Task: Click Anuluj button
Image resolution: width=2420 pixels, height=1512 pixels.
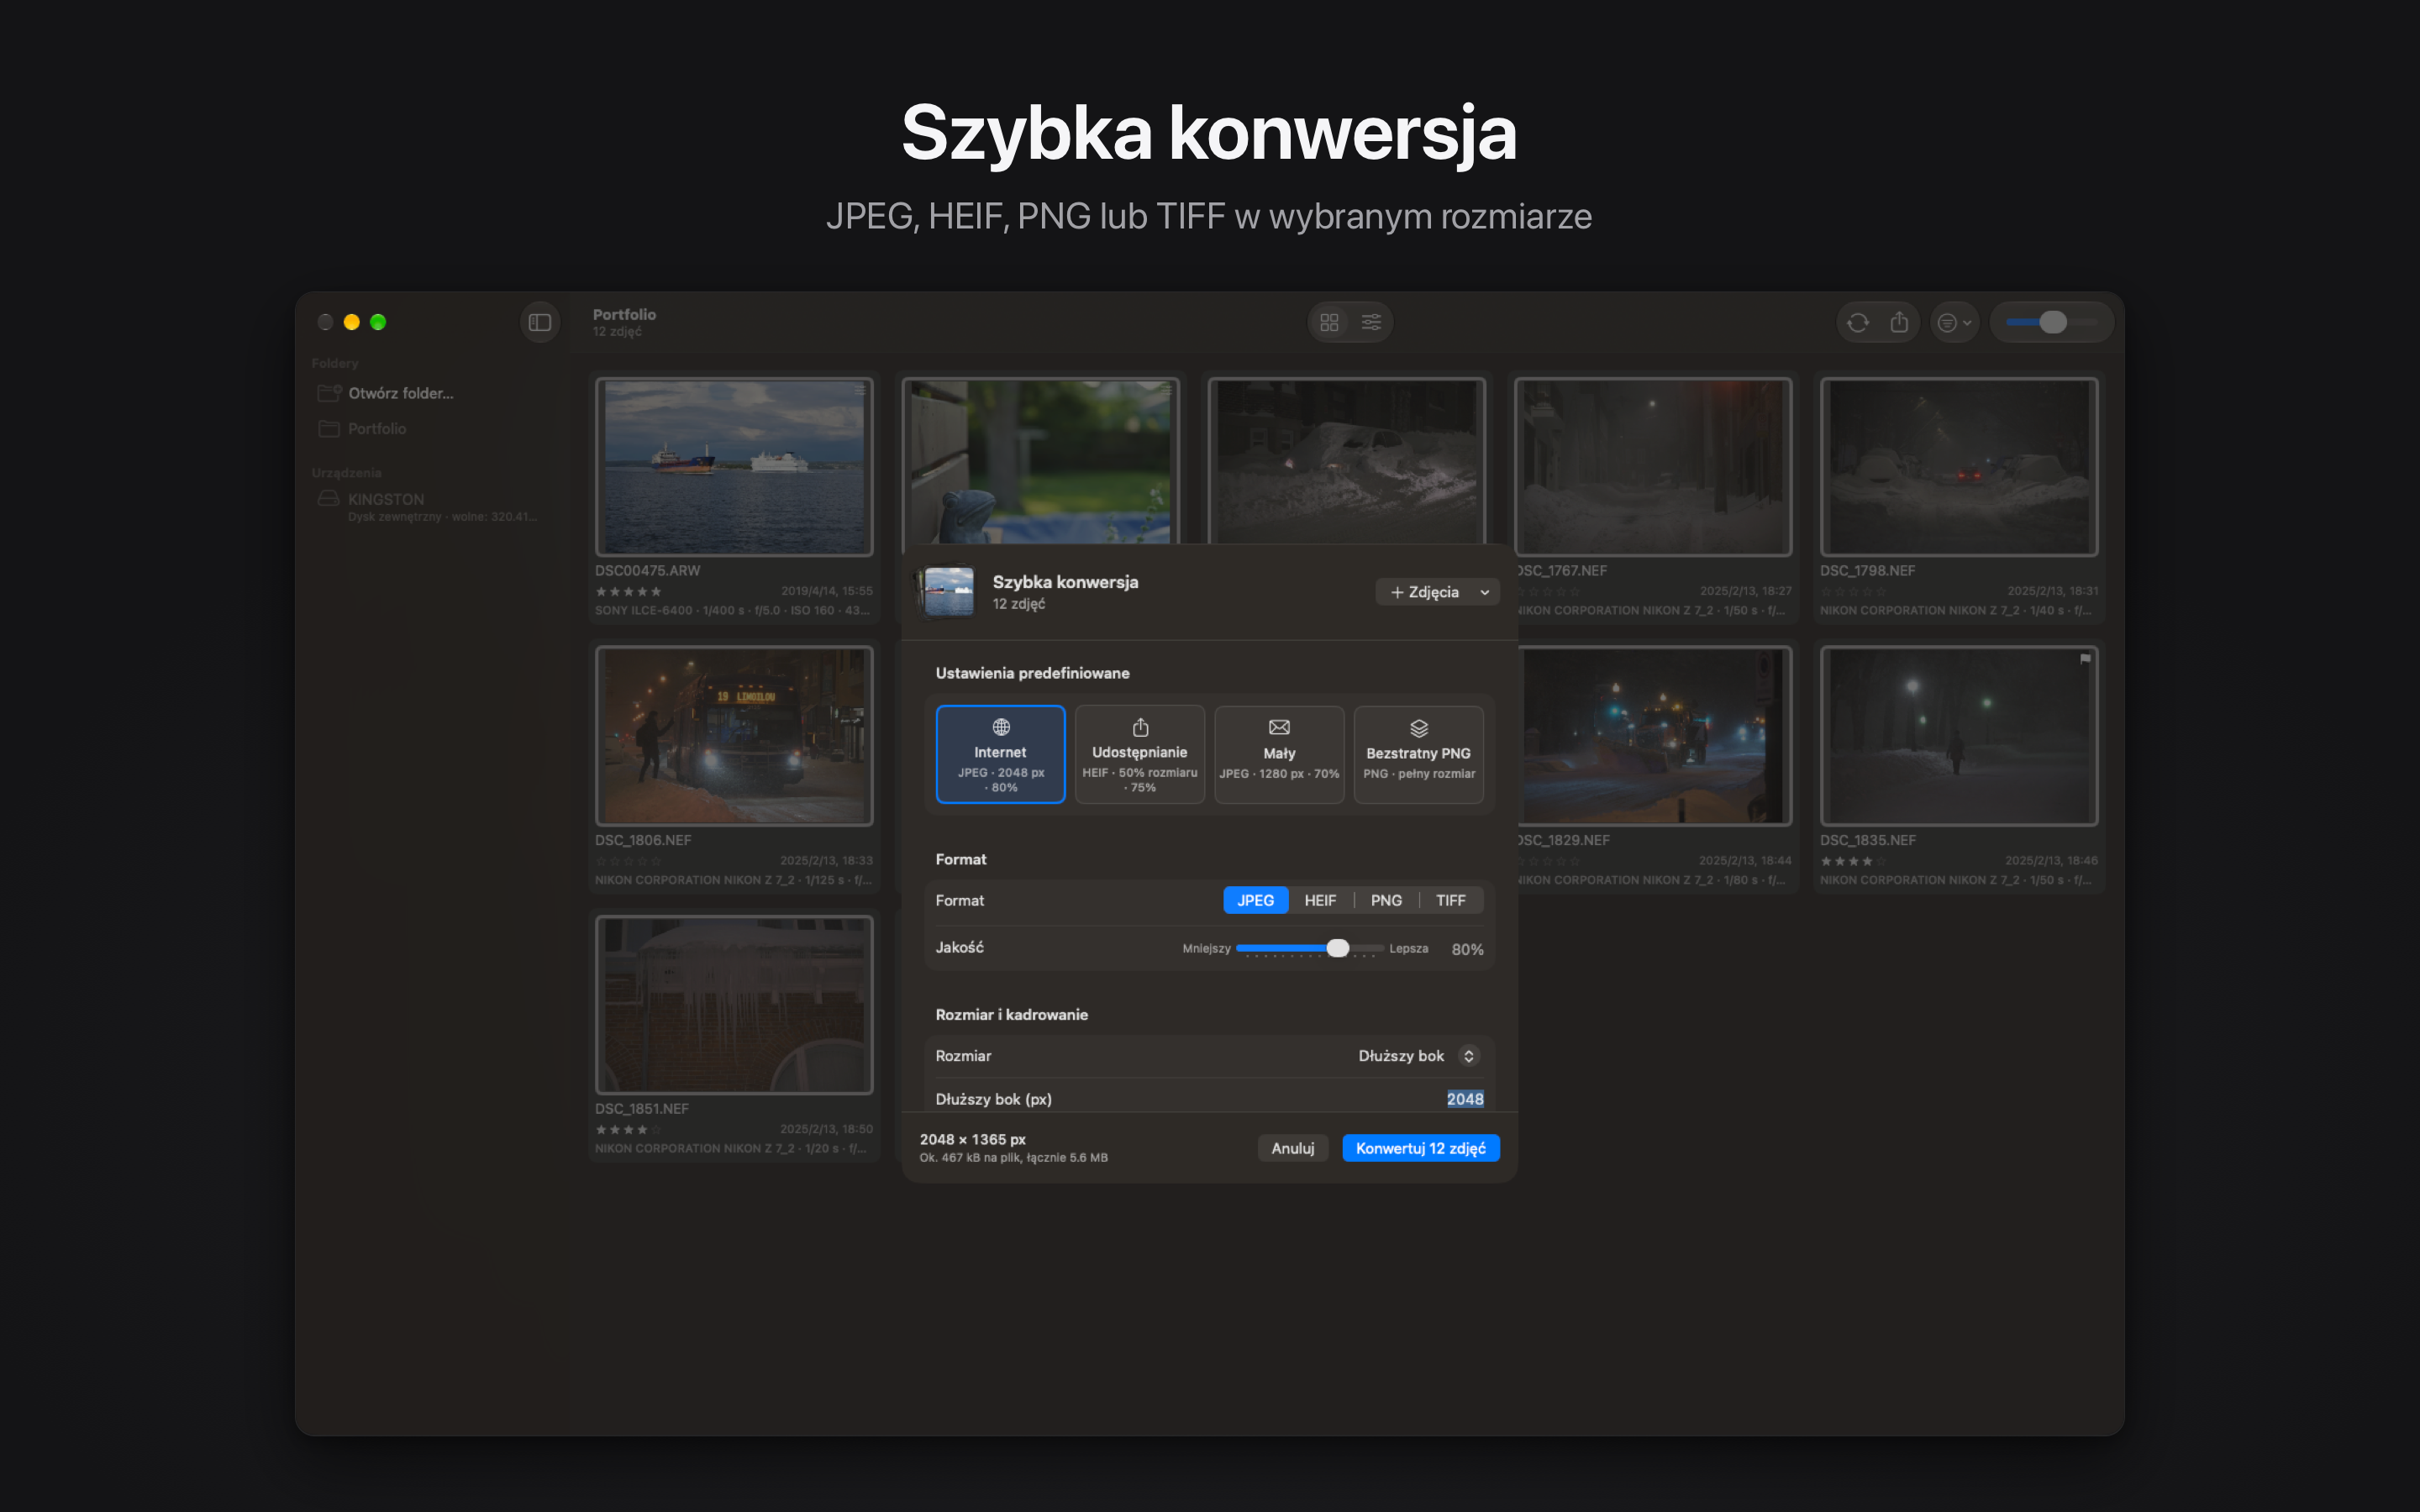Action: click(1292, 1148)
